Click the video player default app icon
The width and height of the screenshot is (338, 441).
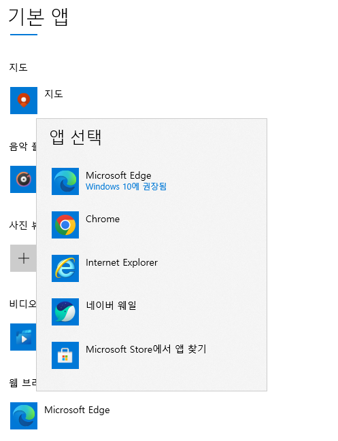click(x=23, y=337)
